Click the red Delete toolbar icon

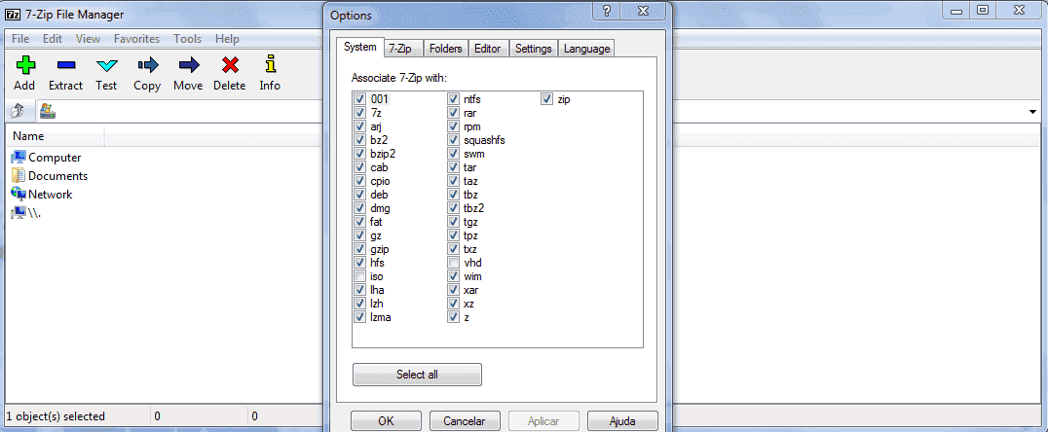230,65
